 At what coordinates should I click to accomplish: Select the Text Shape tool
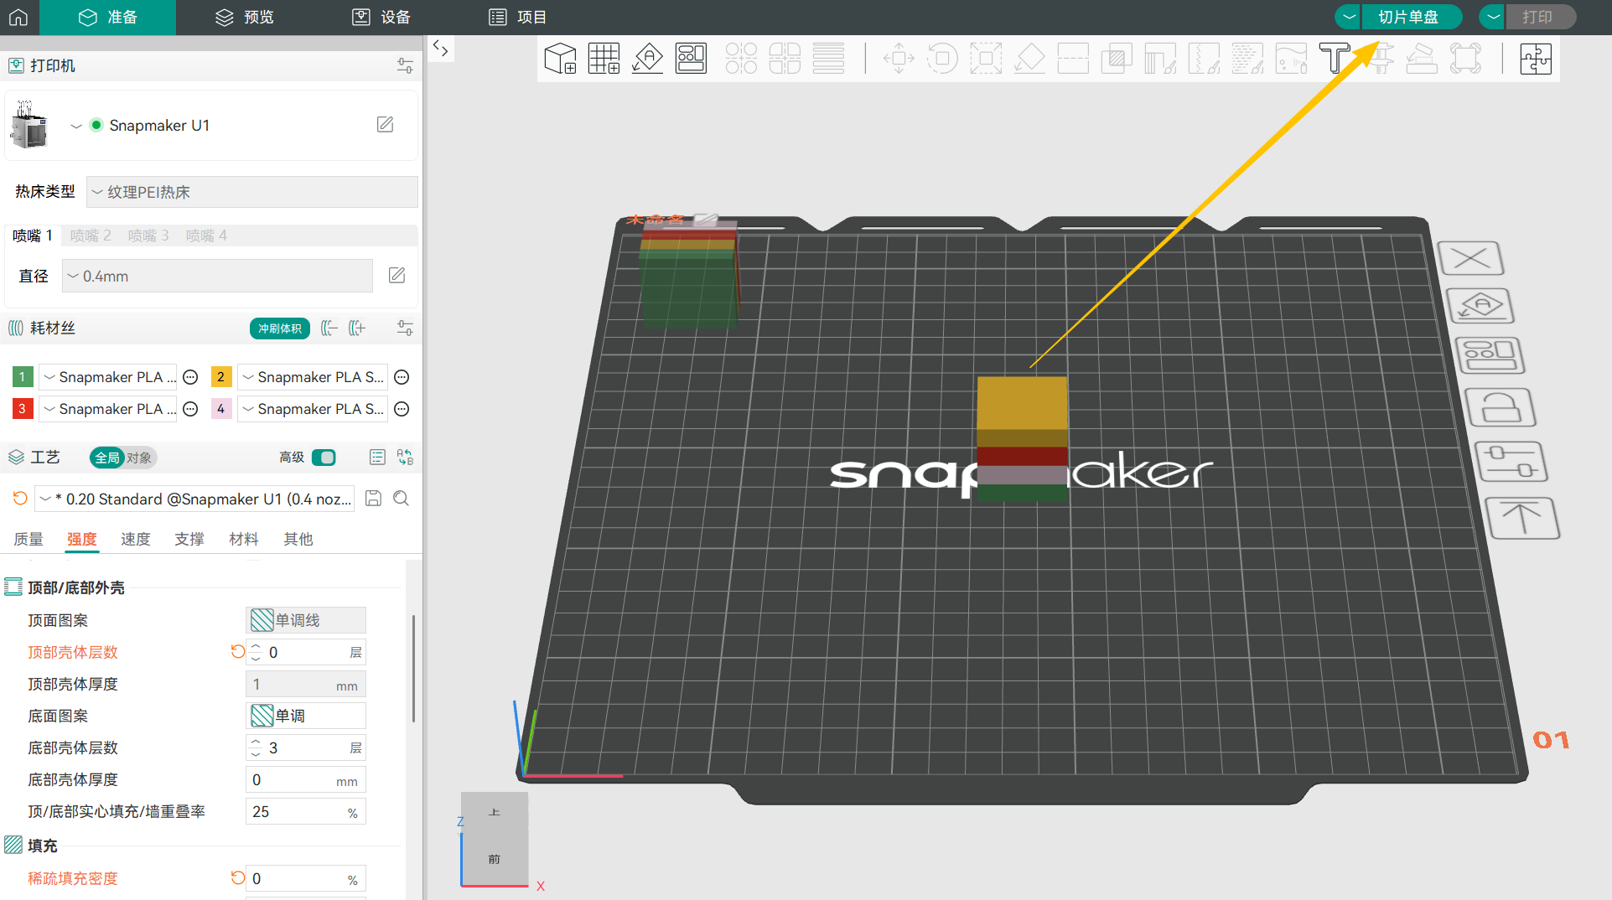[1335, 59]
